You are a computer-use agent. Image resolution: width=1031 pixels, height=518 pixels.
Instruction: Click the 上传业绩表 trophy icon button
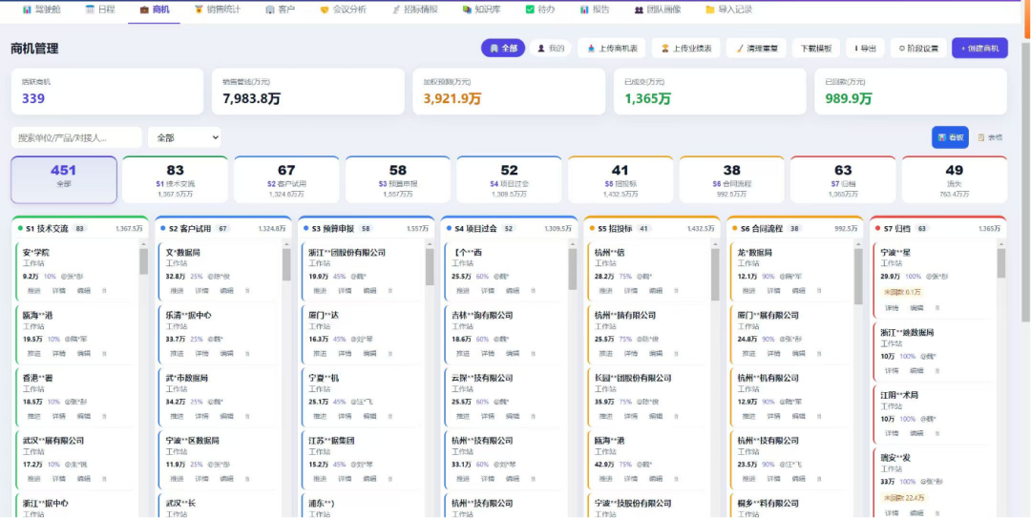tap(685, 48)
